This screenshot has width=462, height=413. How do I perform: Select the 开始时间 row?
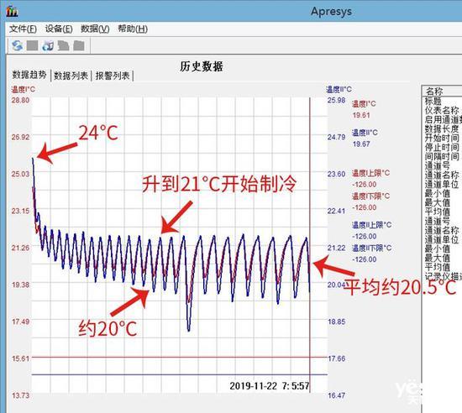click(442, 138)
